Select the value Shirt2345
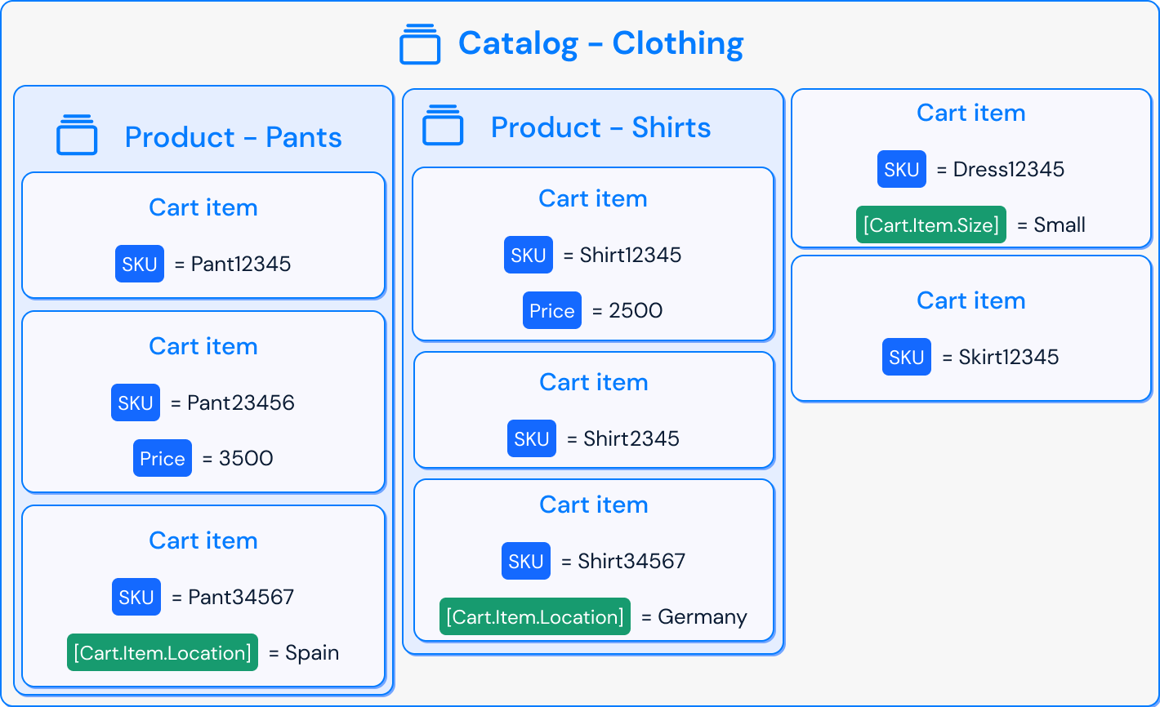 click(631, 438)
